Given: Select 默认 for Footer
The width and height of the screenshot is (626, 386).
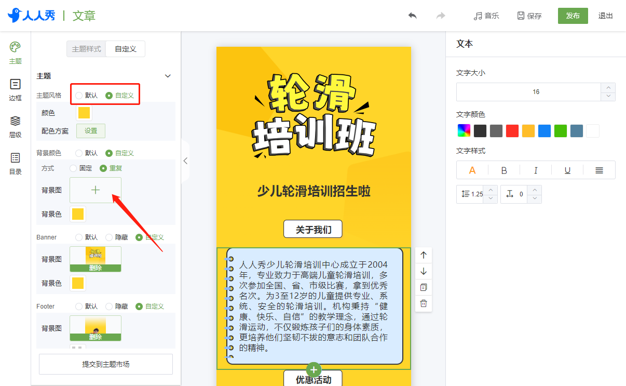Looking at the screenshot, I should pyautogui.click(x=86, y=307).
